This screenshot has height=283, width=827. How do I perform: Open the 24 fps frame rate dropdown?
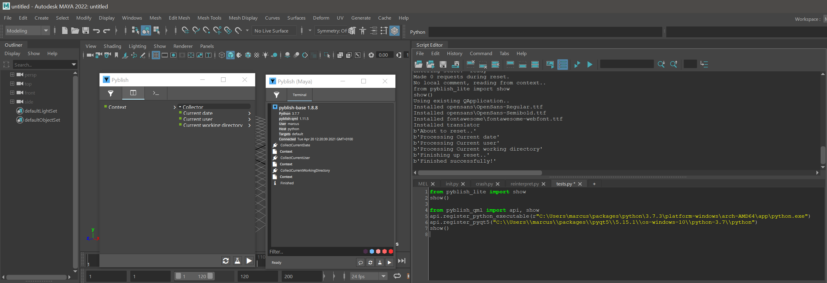pos(383,276)
